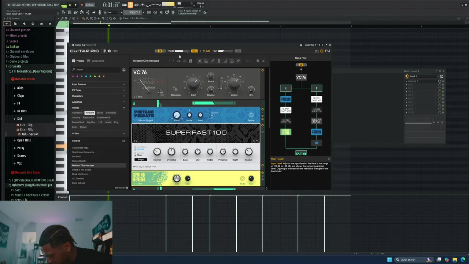Toggle the Bright switch on Super Fast 100
Image resolution: width=469 pixels, height=264 pixels.
[141, 159]
